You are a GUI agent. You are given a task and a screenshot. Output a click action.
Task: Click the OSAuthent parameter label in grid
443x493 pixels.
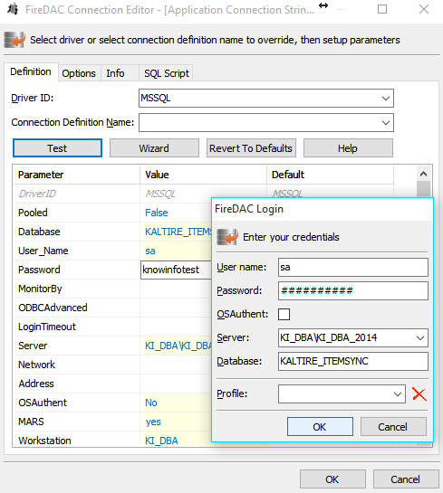click(43, 403)
